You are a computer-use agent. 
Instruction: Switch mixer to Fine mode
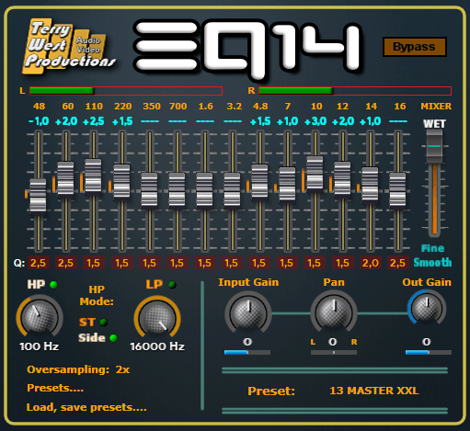(432, 248)
